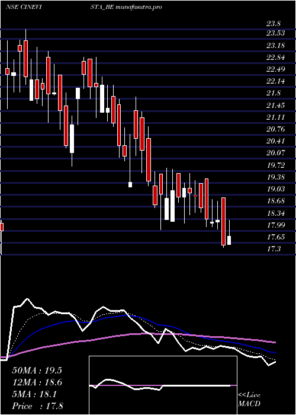This screenshot has width=296, height=415.
Task: Click the 20.76 price axis label
Action: click(x=275, y=129)
